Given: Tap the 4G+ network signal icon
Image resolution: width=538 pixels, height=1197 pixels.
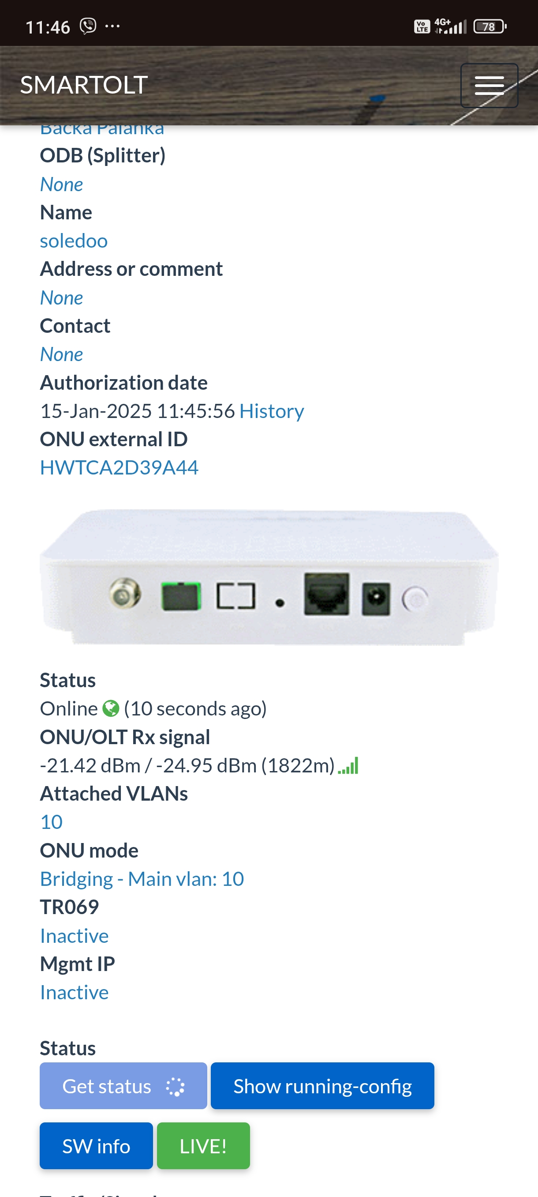Looking at the screenshot, I should point(450,26).
